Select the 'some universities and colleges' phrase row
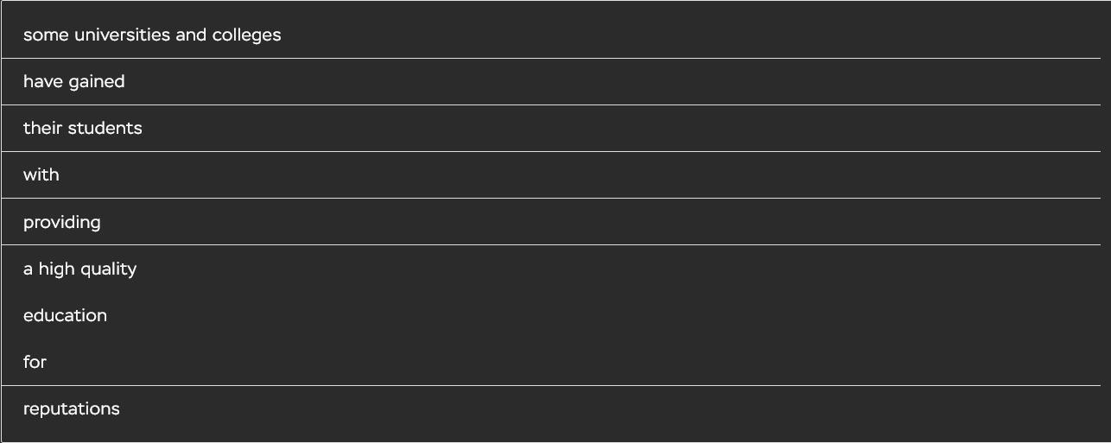 coord(551,35)
